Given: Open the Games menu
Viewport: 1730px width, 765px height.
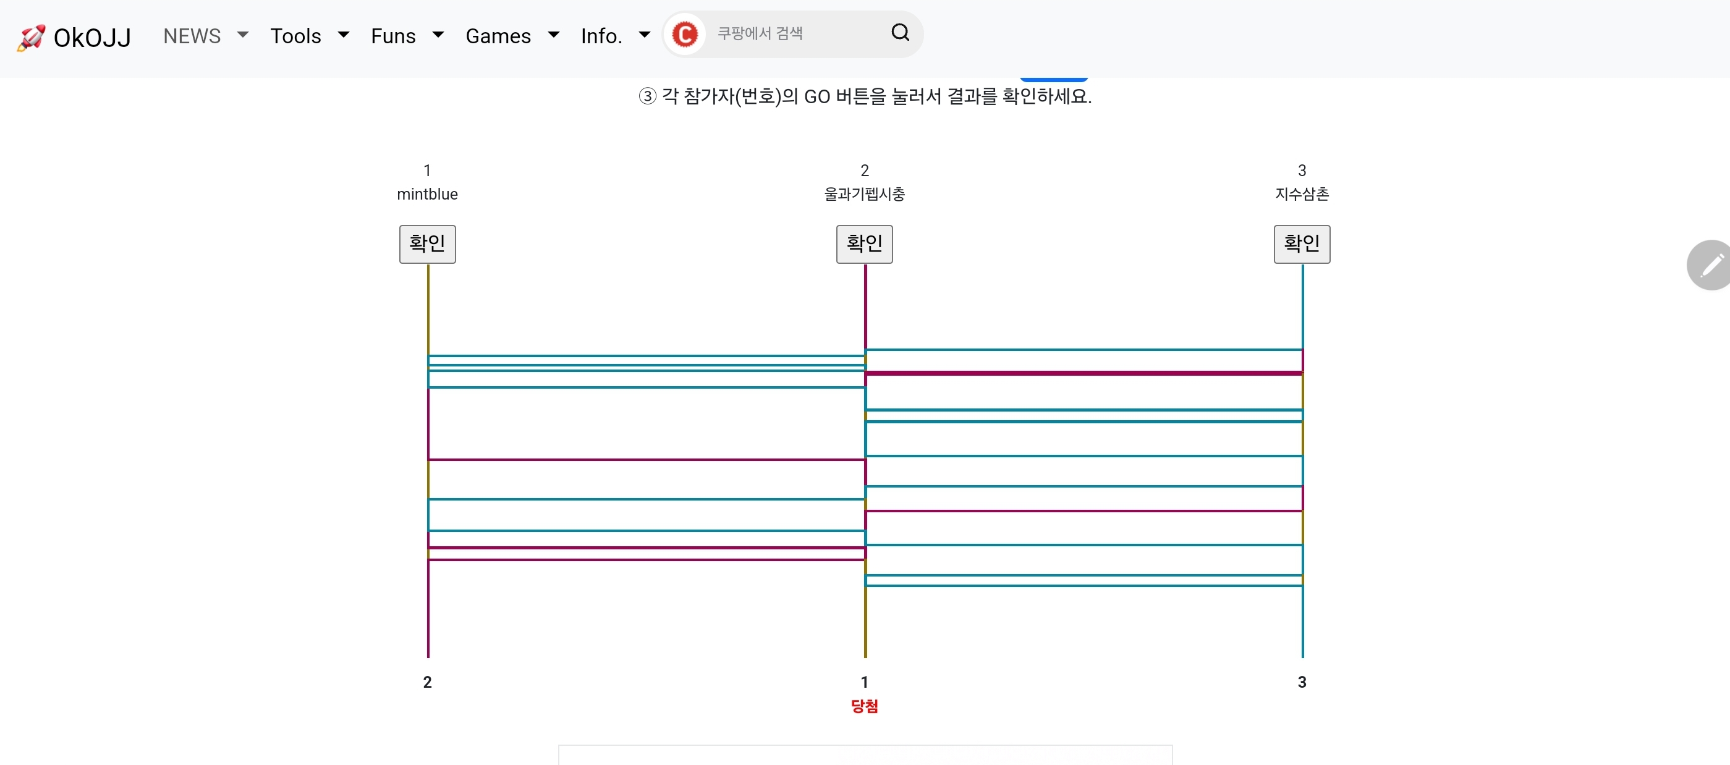Looking at the screenshot, I should tap(498, 36).
